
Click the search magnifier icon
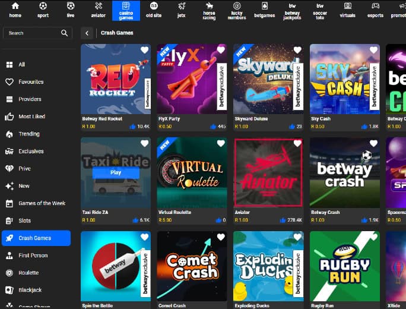click(x=64, y=33)
